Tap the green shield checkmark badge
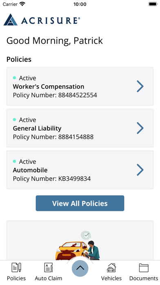 [x=86, y=235]
